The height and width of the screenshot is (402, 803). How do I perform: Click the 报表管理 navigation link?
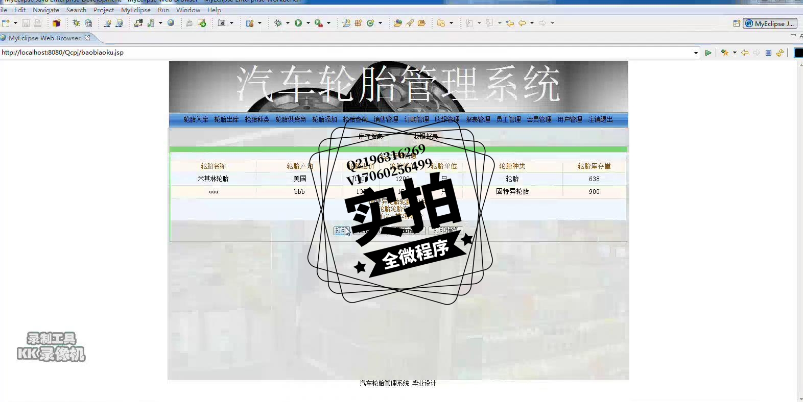(x=478, y=119)
